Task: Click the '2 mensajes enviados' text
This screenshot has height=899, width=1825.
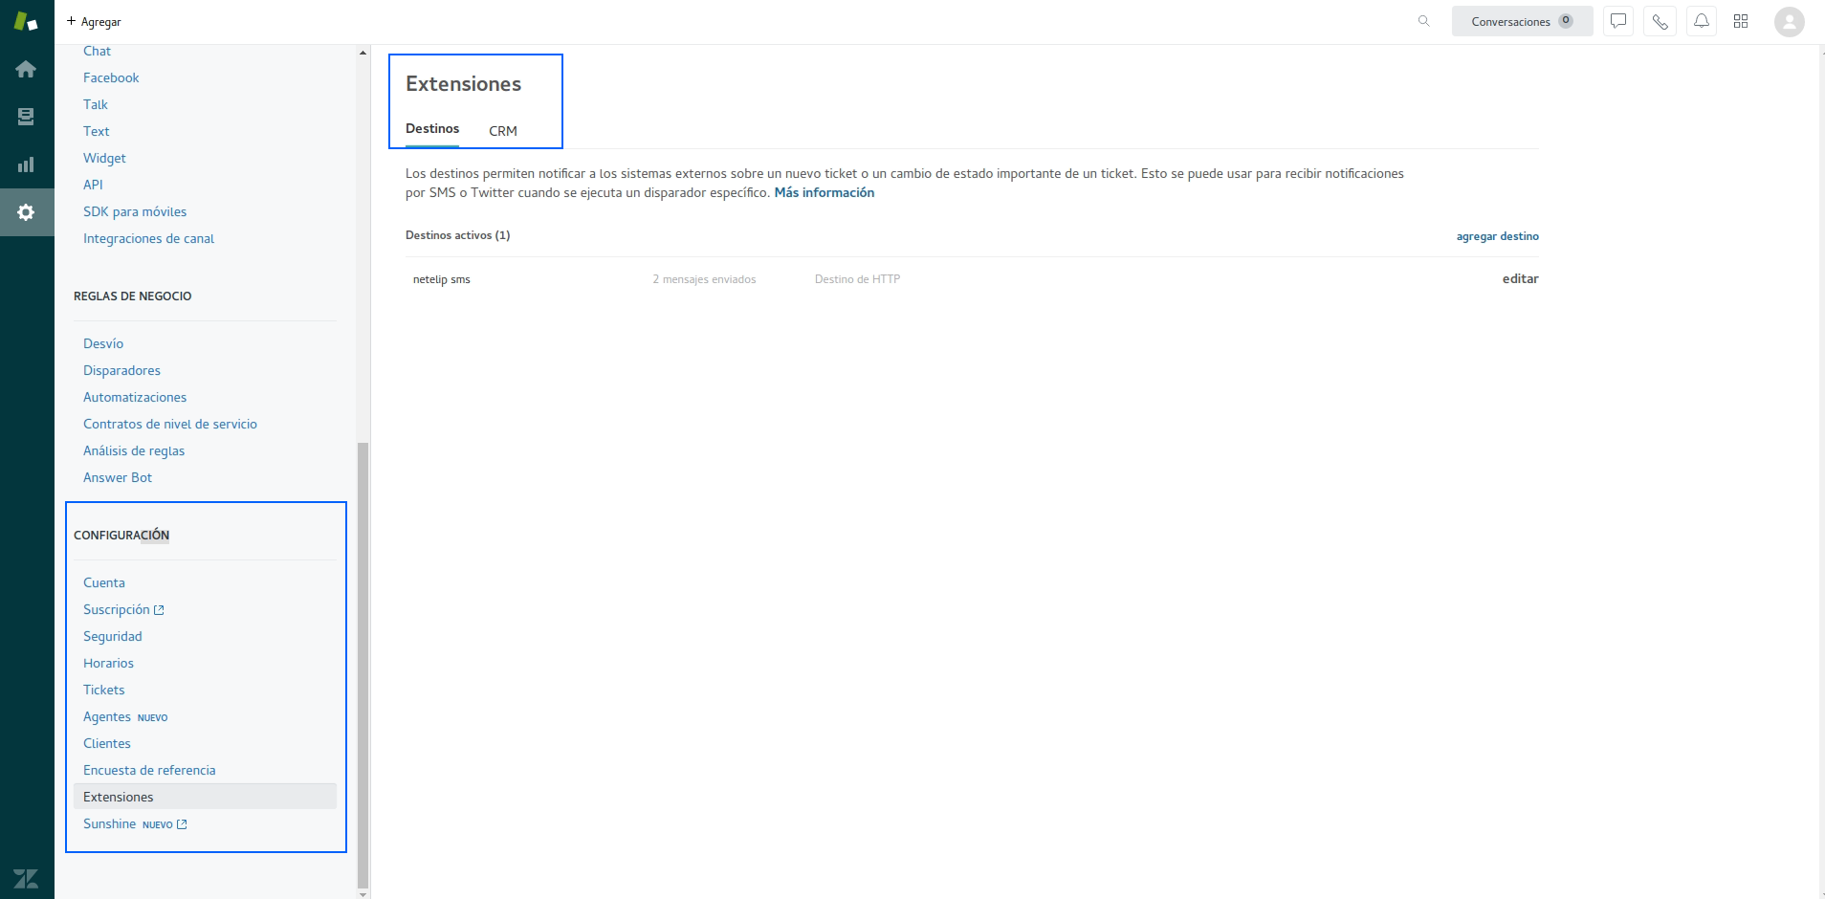Action: pyautogui.click(x=704, y=279)
